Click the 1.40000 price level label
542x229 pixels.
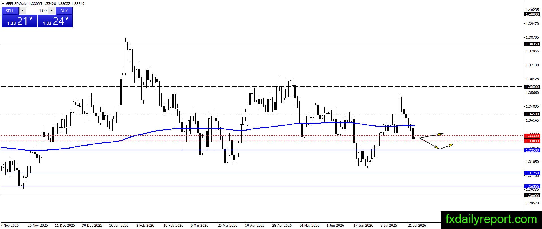pyautogui.click(x=532, y=14)
